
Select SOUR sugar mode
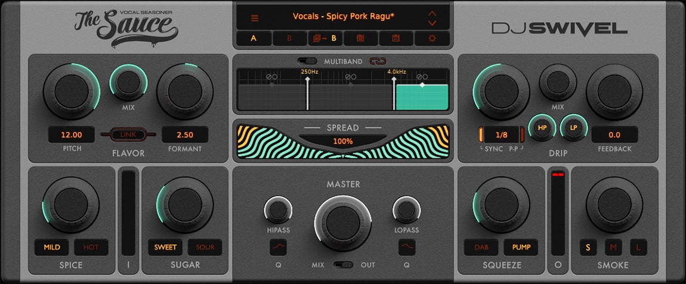(205, 247)
